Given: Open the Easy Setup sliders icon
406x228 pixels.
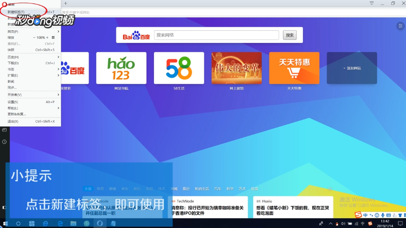Looking at the screenshot, I should click(x=400, y=25).
